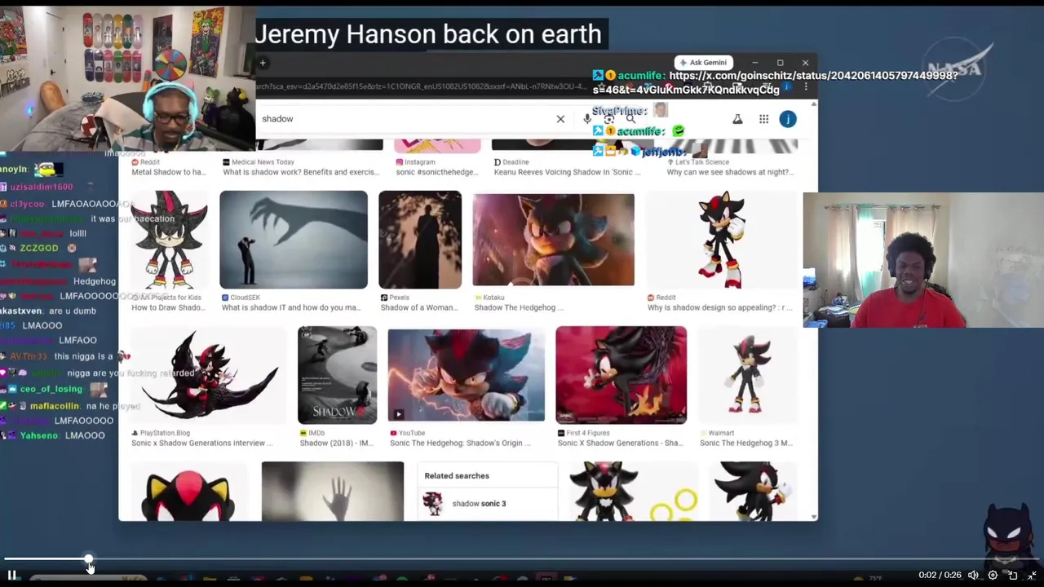Open Walmart Sonic The Hedgehog 3 figure
Screen dimensions: 1044x587
747,375
